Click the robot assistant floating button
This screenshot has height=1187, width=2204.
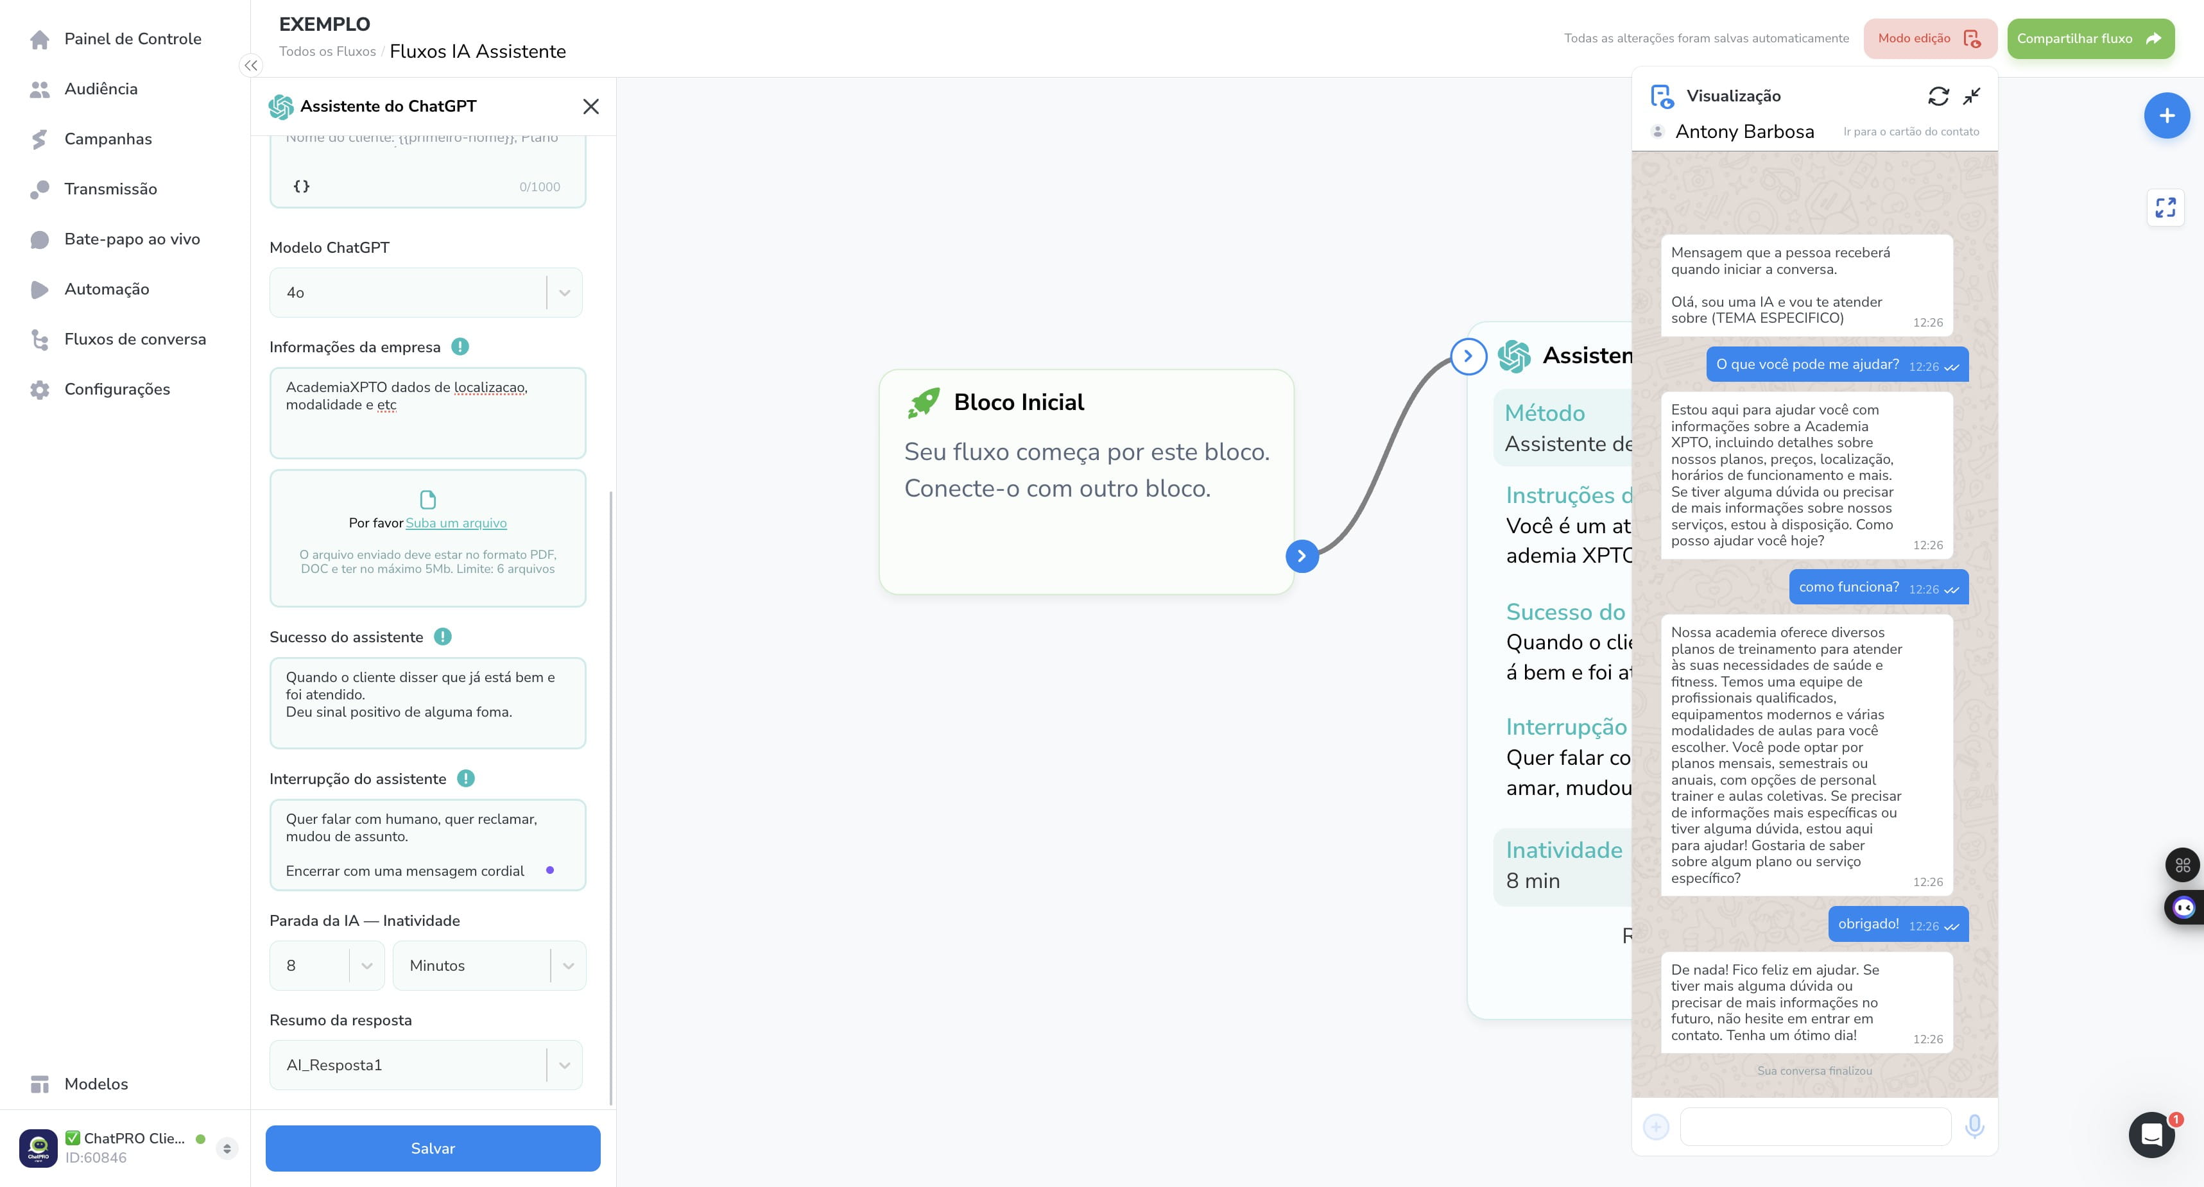point(2184,907)
